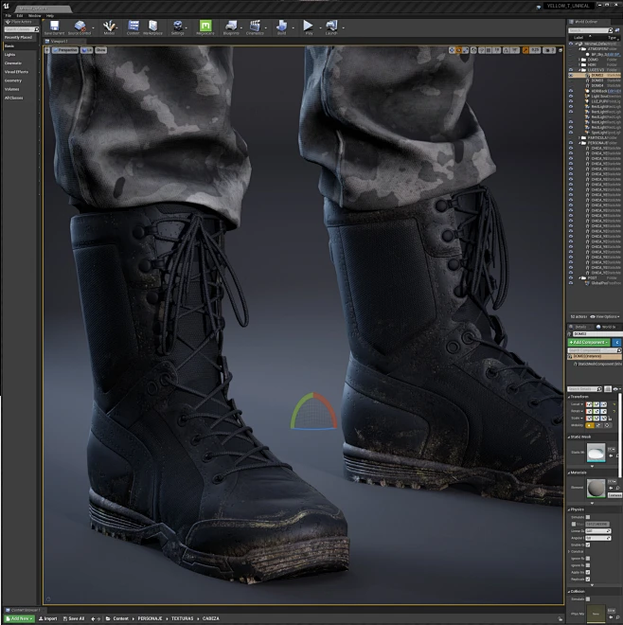Screen dimensions: 623x625
Task: Set Mobility to Static
Action: click(590, 425)
